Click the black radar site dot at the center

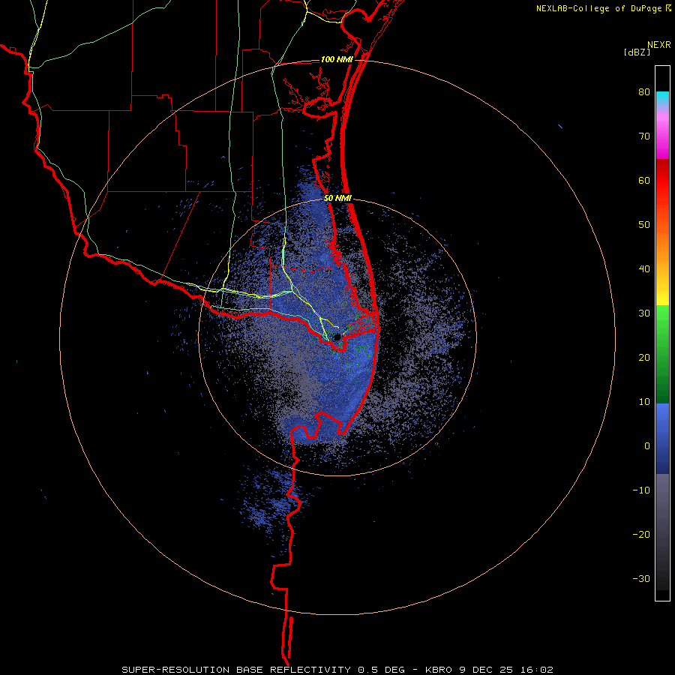(x=337, y=337)
